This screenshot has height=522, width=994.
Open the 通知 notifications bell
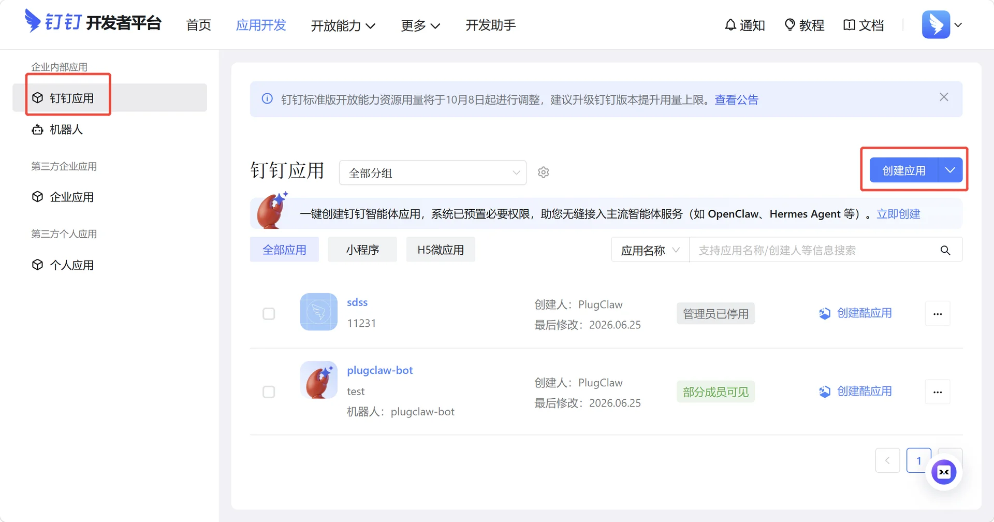point(744,25)
